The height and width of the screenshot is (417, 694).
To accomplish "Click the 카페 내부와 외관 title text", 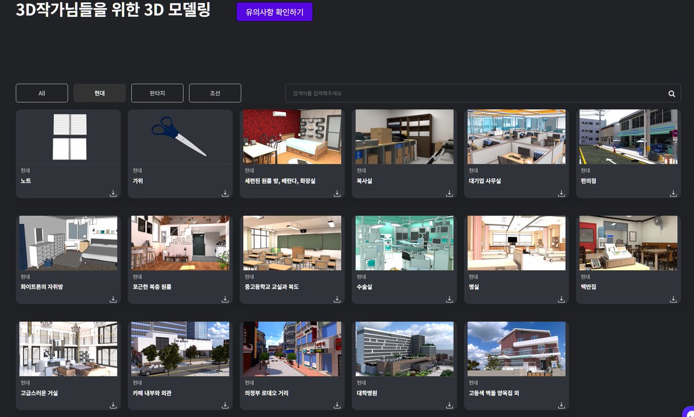I will click(x=152, y=393).
